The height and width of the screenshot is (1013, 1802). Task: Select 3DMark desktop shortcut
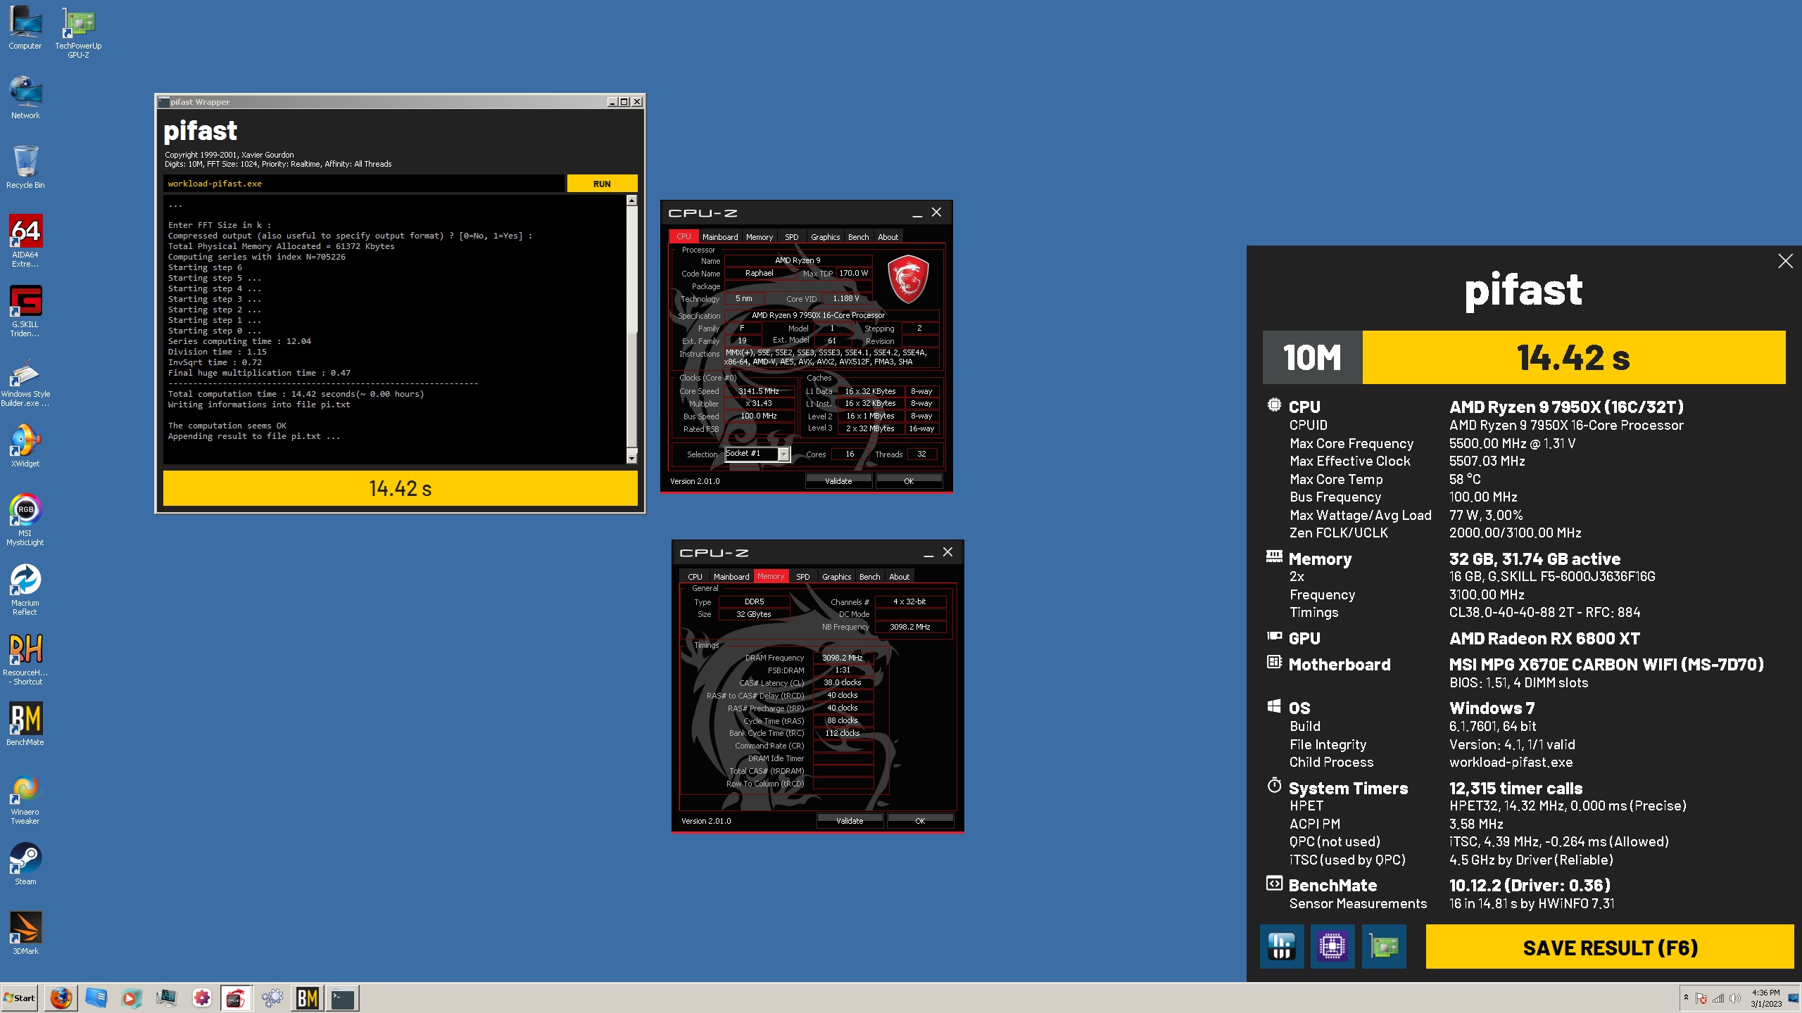[x=25, y=933]
